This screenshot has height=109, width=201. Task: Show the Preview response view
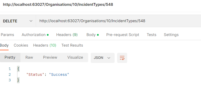(x=50, y=57)
